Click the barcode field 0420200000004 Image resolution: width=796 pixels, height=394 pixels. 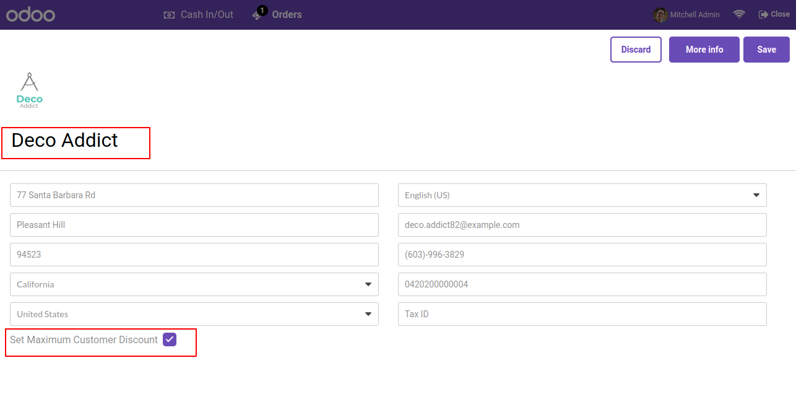pos(582,284)
